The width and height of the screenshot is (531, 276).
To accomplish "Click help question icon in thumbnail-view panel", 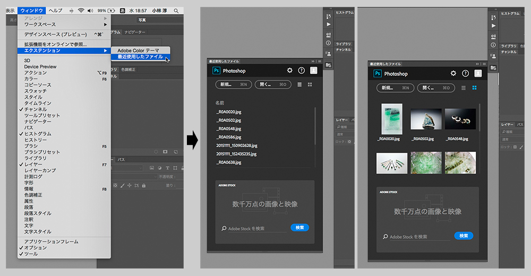I will 466,73.
